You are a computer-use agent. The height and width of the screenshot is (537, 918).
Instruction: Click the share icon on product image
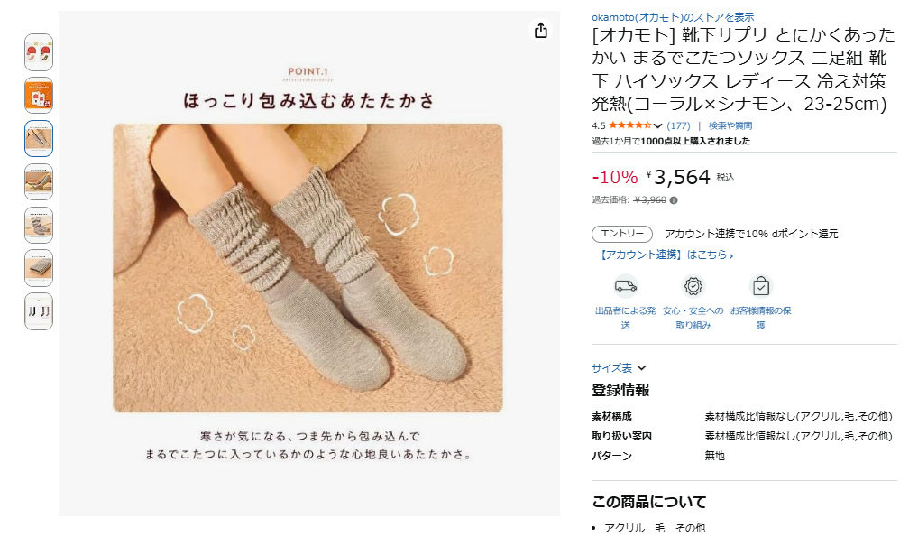(x=541, y=30)
